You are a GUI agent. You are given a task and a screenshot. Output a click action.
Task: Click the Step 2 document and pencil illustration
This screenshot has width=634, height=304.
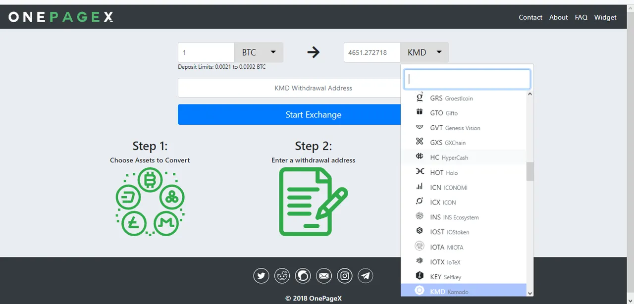[314, 202]
